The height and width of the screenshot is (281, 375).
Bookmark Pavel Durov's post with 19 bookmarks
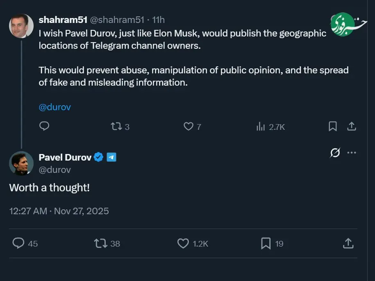(x=266, y=243)
